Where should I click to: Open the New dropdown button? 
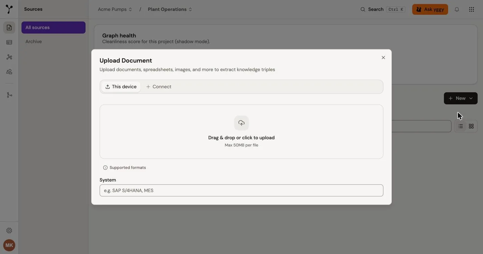coord(461,98)
